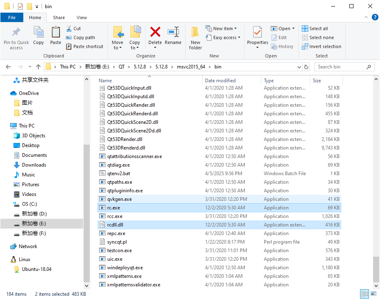This screenshot has height=299, width=380.
Task: Open the View ribbon tab
Action: [82, 18]
